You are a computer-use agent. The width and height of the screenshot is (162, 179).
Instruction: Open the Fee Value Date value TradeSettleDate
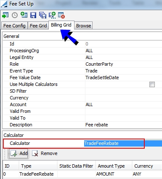click(x=123, y=77)
